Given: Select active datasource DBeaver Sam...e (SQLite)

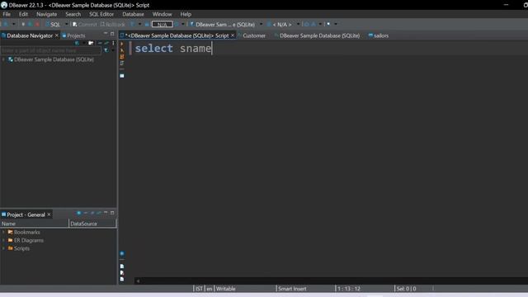Looking at the screenshot, I should [x=223, y=24].
